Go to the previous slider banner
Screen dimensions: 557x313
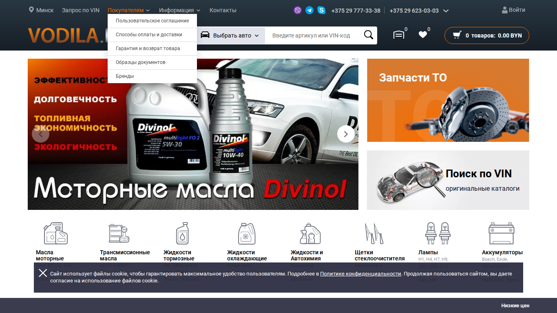click(40, 134)
